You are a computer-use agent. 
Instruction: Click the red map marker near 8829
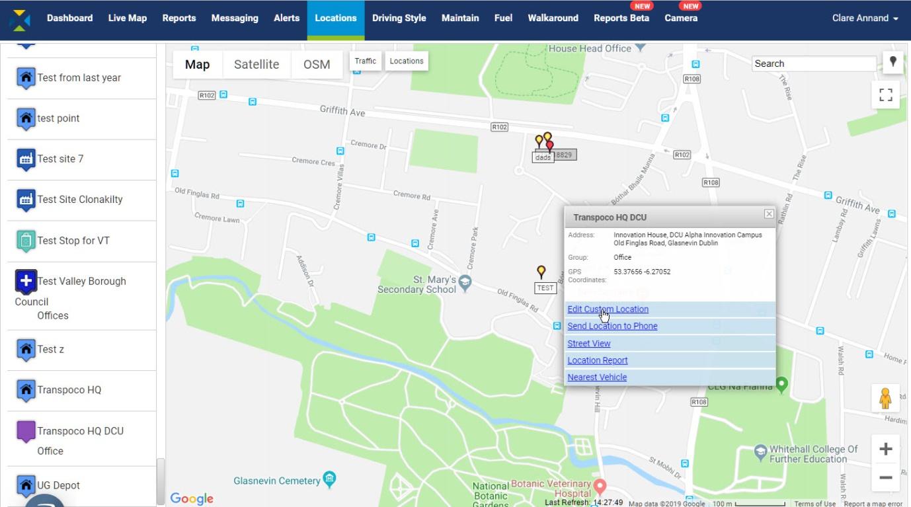(x=550, y=147)
